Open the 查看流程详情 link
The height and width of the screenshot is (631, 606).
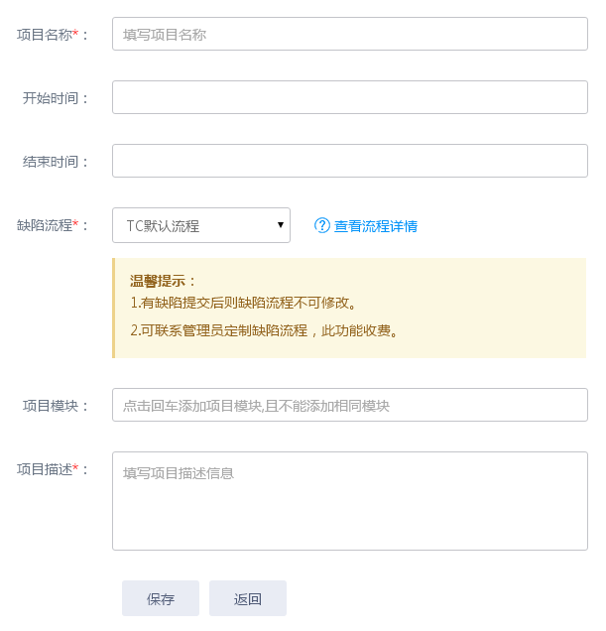pyautogui.click(x=375, y=226)
